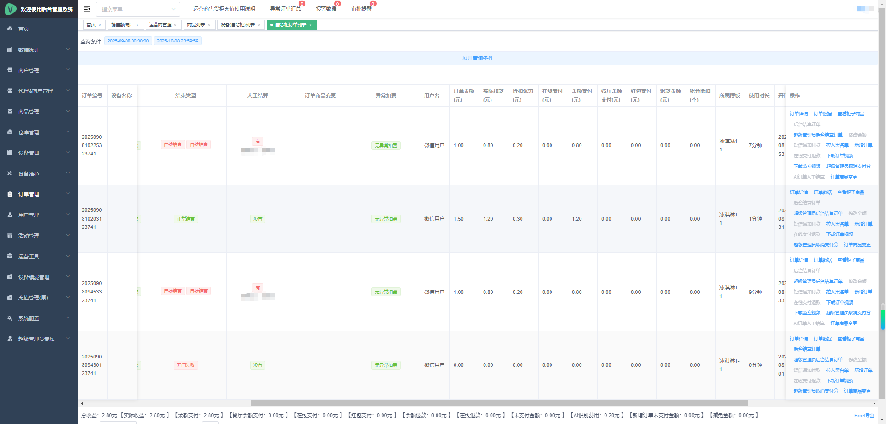Click the horizontal table scrollbar thumb
This screenshot has width=886, height=424.
[x=498, y=403]
